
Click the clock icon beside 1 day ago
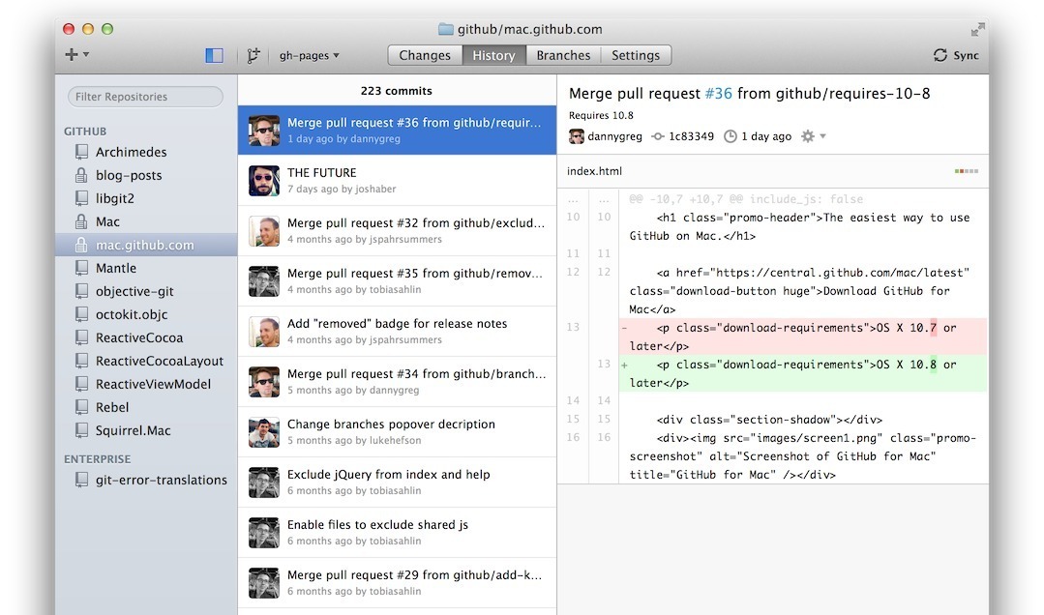pyautogui.click(x=731, y=136)
